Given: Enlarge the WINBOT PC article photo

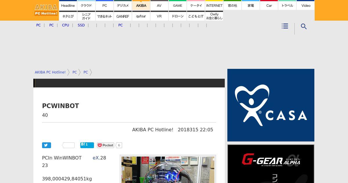Looking at the screenshot, I should [x=168, y=170].
